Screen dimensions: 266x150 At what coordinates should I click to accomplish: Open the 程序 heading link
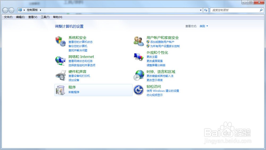[72, 87]
